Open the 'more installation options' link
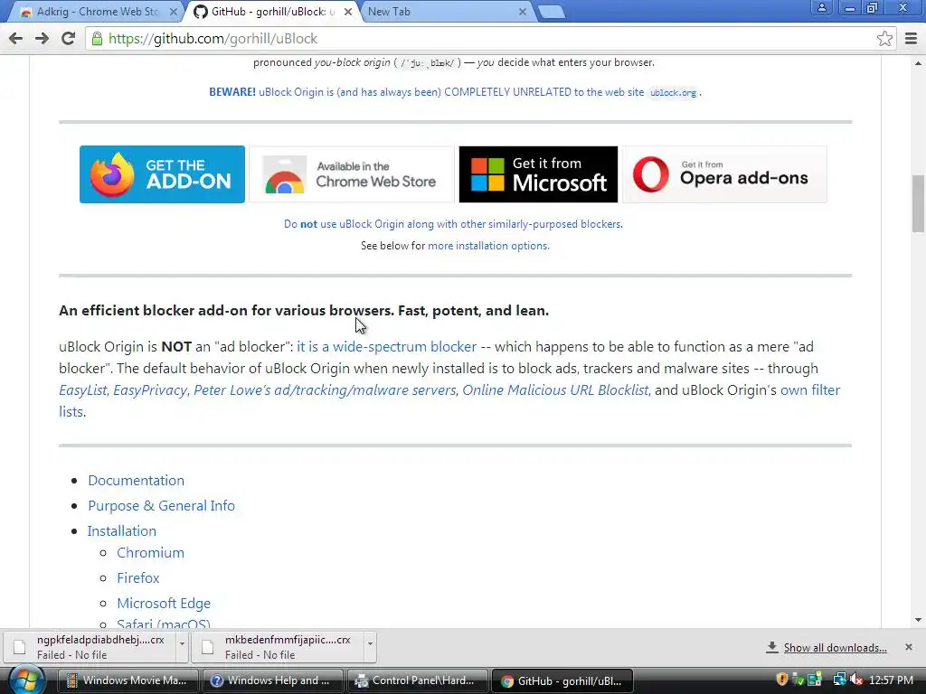The width and height of the screenshot is (926, 694). (x=488, y=246)
